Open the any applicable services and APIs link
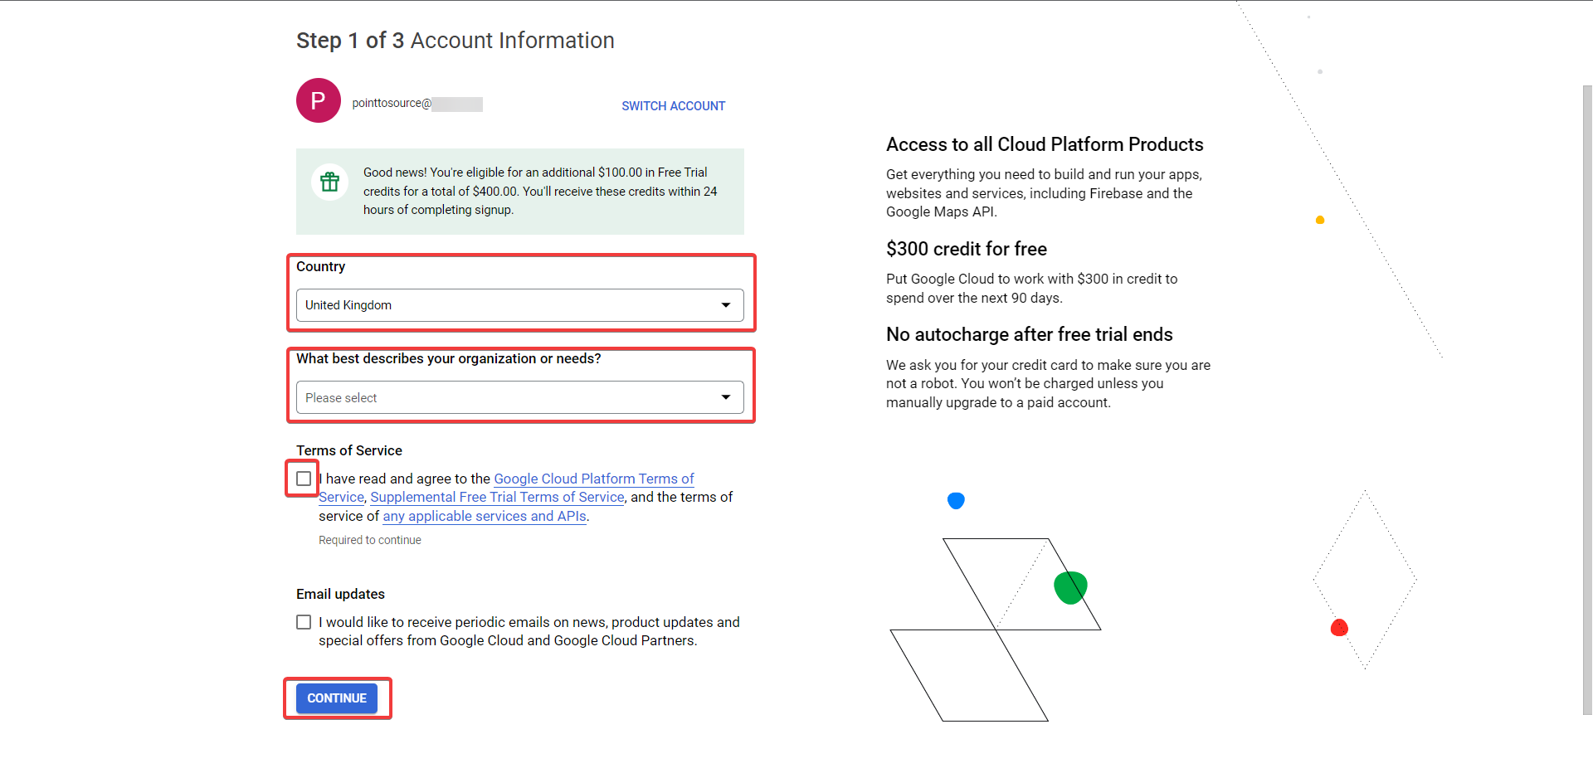The height and width of the screenshot is (773, 1593). click(485, 516)
